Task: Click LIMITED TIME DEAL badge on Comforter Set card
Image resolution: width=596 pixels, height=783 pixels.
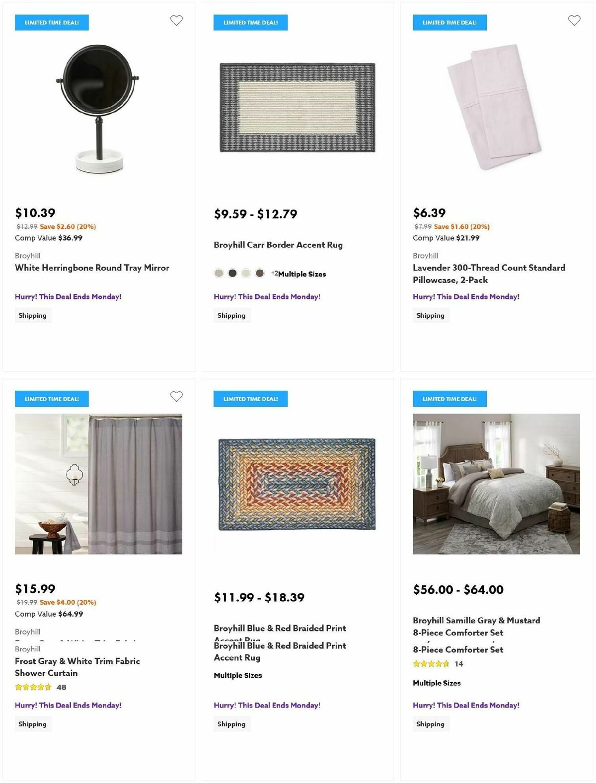Action: click(449, 399)
